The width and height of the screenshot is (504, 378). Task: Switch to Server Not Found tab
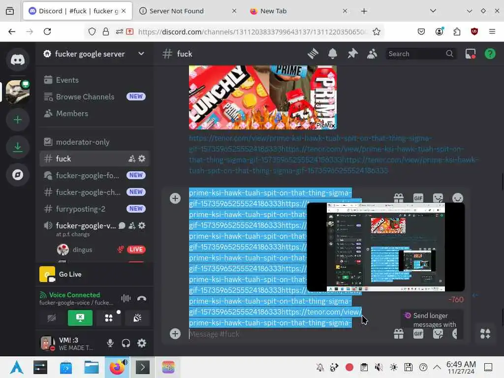188,11
